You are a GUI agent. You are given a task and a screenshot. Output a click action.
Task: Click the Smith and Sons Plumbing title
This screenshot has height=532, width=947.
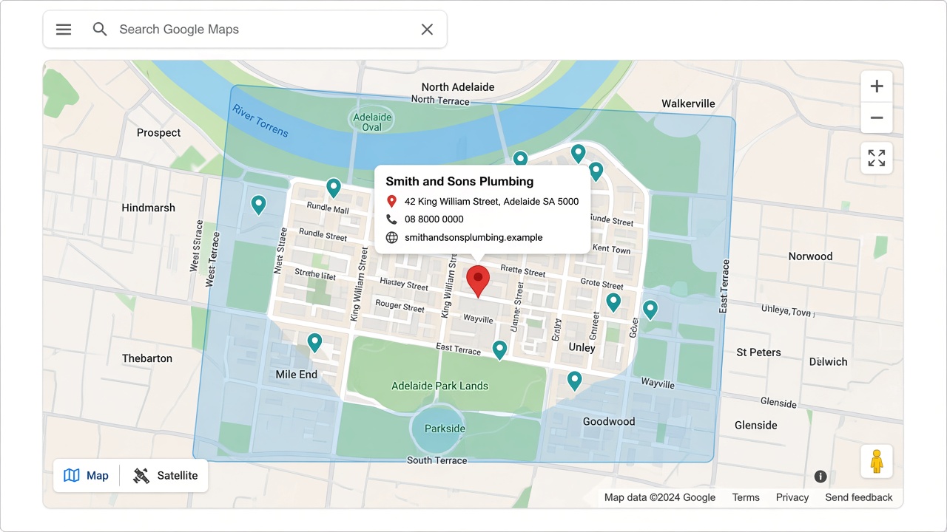point(459,182)
